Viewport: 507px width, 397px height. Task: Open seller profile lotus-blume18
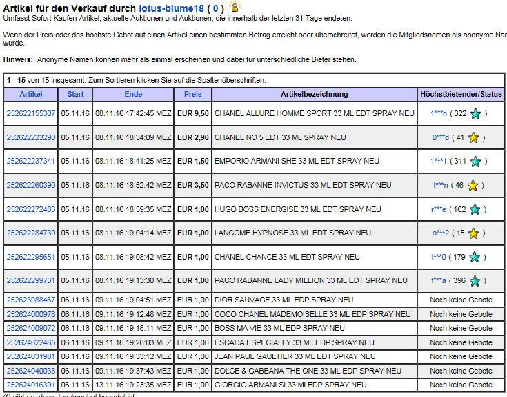click(171, 8)
